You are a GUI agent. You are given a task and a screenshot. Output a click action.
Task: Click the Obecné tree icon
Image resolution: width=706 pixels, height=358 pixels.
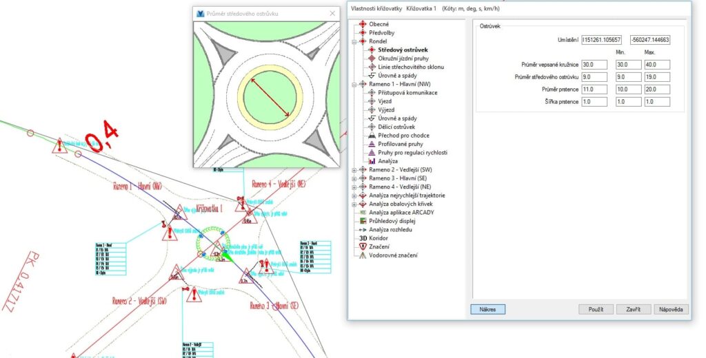363,24
